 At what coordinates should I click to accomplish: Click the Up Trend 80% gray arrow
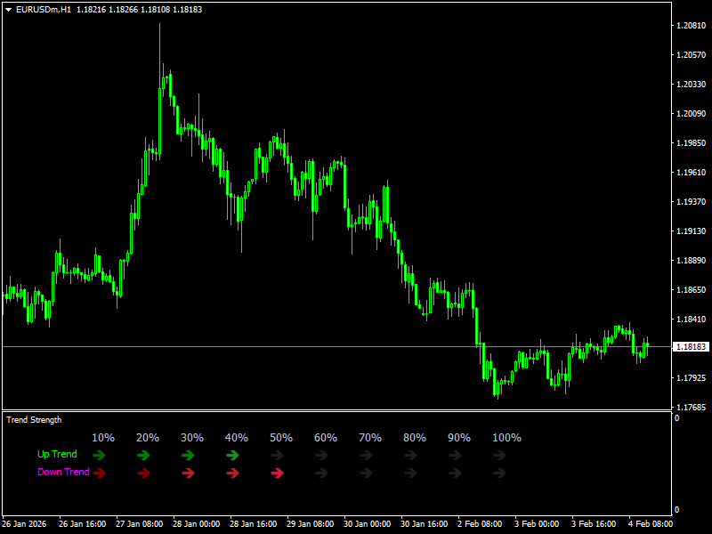[x=411, y=455]
